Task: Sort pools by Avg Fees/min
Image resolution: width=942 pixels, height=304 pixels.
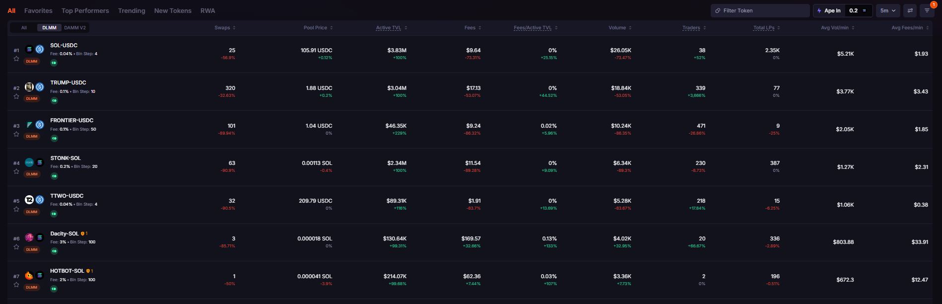Action: coord(910,28)
